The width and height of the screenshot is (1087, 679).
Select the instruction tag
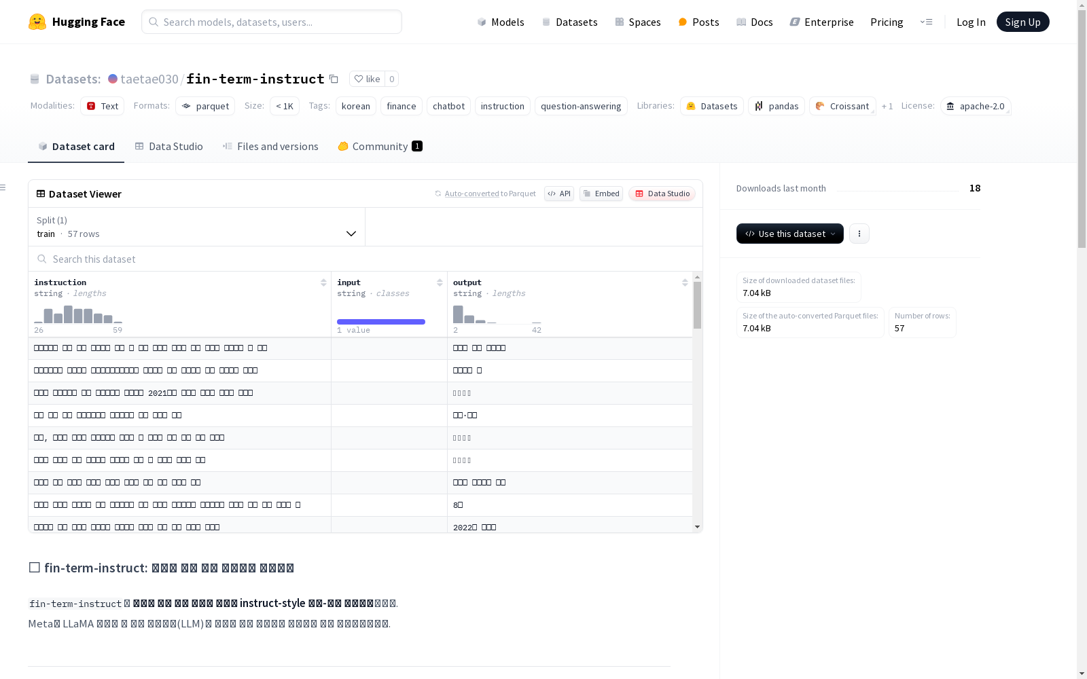503,106
